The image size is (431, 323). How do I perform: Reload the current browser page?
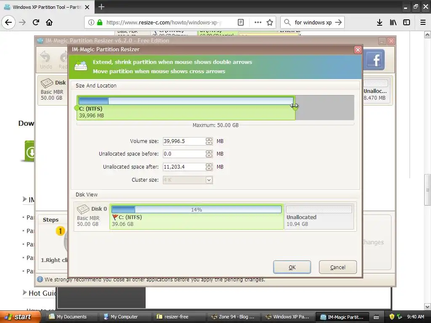pos(36,22)
